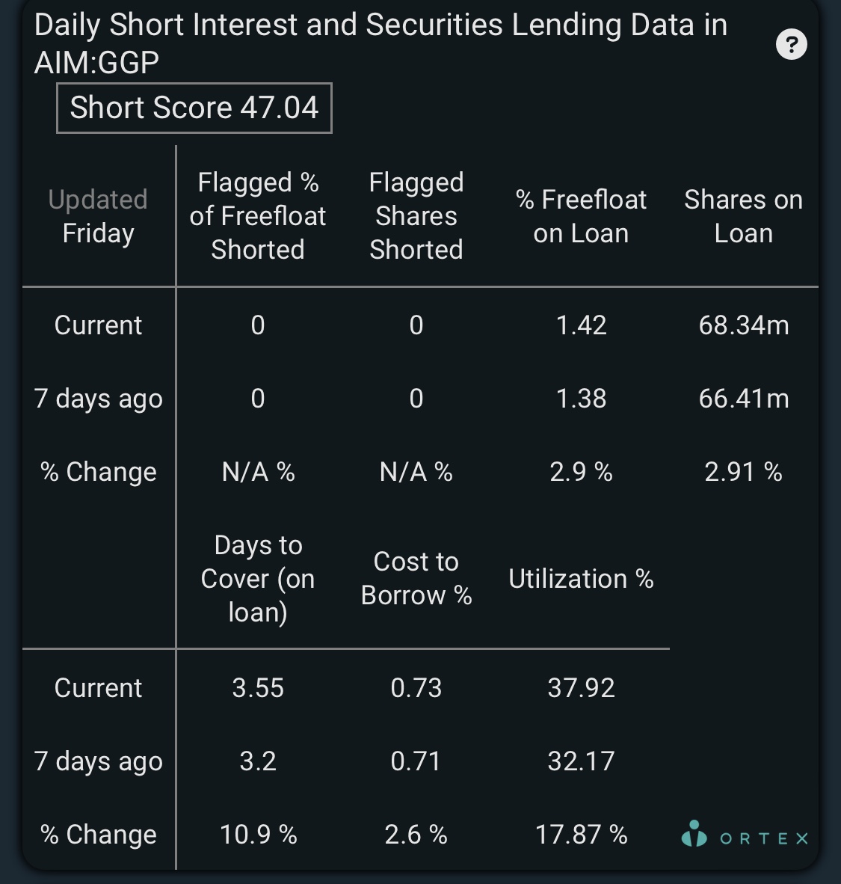Click the widget title Daily Short Interest
The image size is (841, 884).
point(381,43)
